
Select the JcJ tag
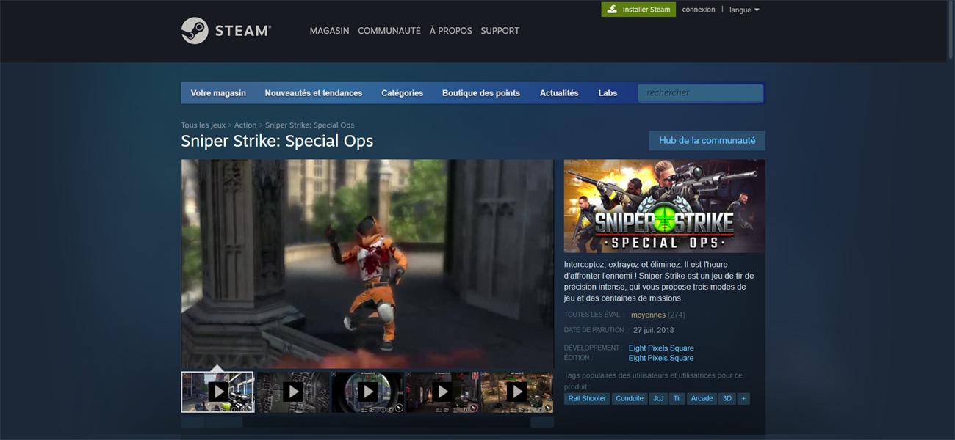tap(658, 399)
